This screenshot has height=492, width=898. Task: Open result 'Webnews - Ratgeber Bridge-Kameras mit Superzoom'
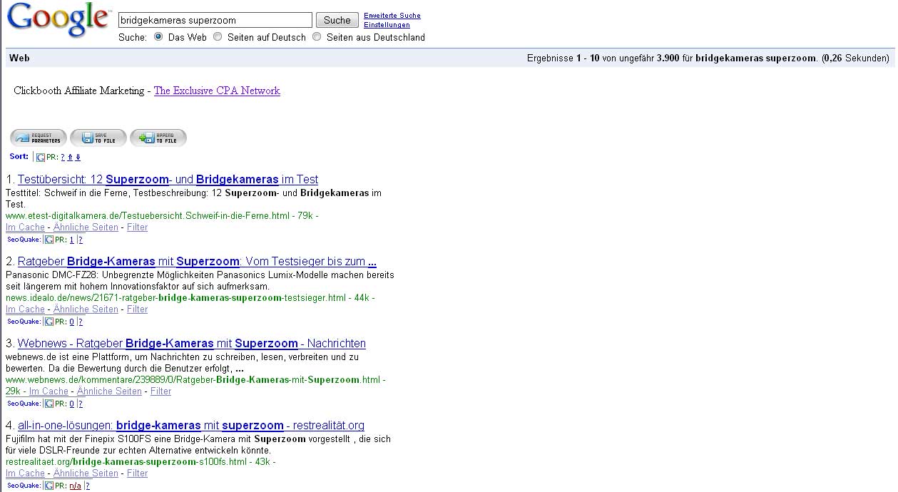click(x=192, y=344)
